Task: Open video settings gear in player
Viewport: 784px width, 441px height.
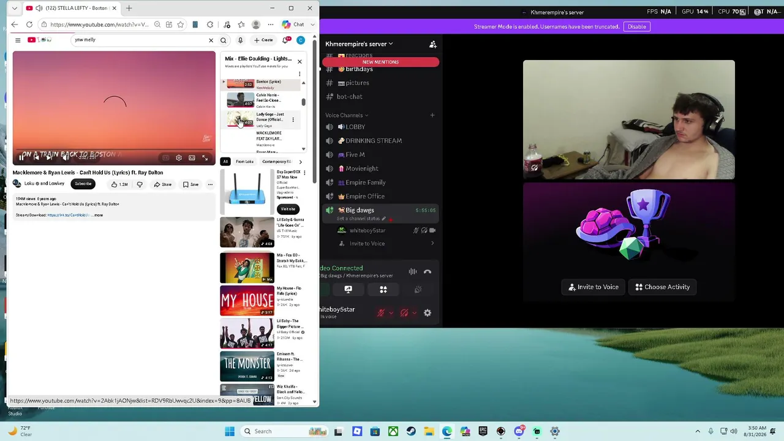Action: point(179,158)
